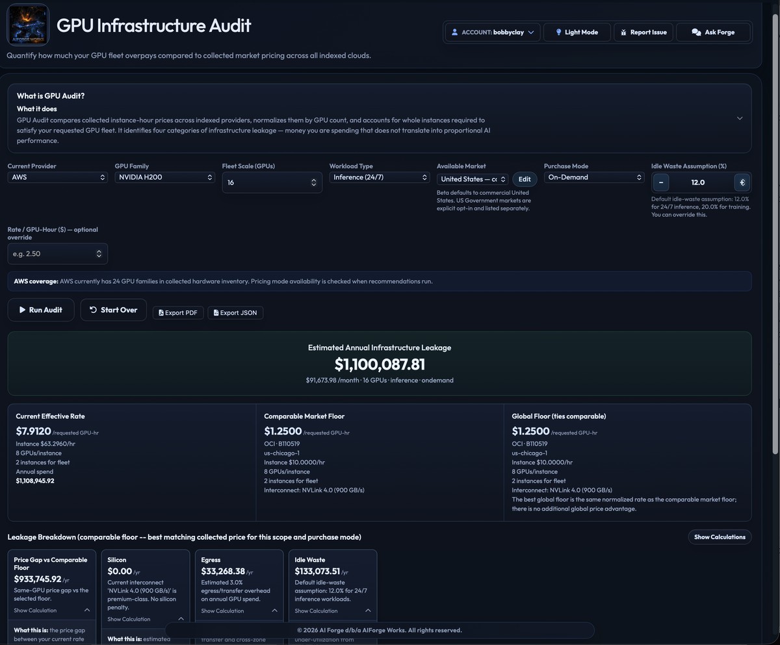Click the AIForge Works logo thumbnail

coord(28,25)
